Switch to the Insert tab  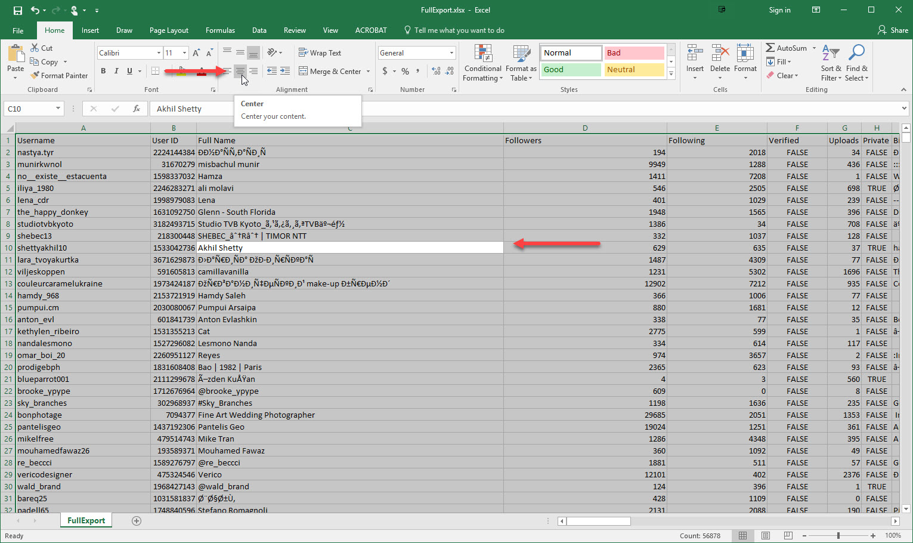[90, 30]
